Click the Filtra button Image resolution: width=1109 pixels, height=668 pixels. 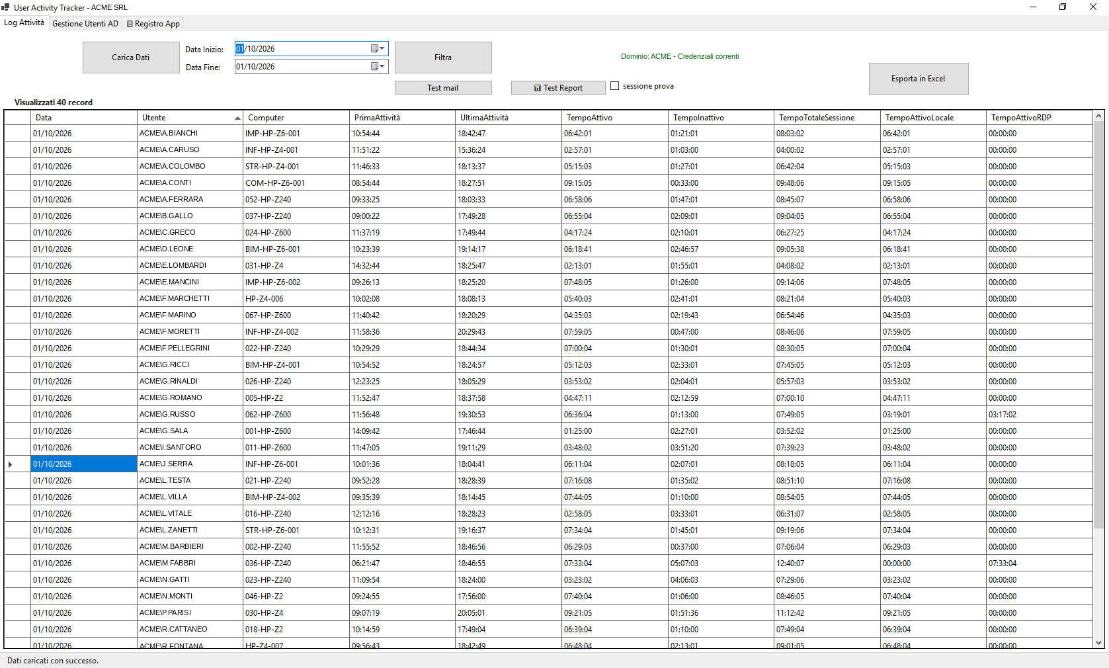click(443, 58)
